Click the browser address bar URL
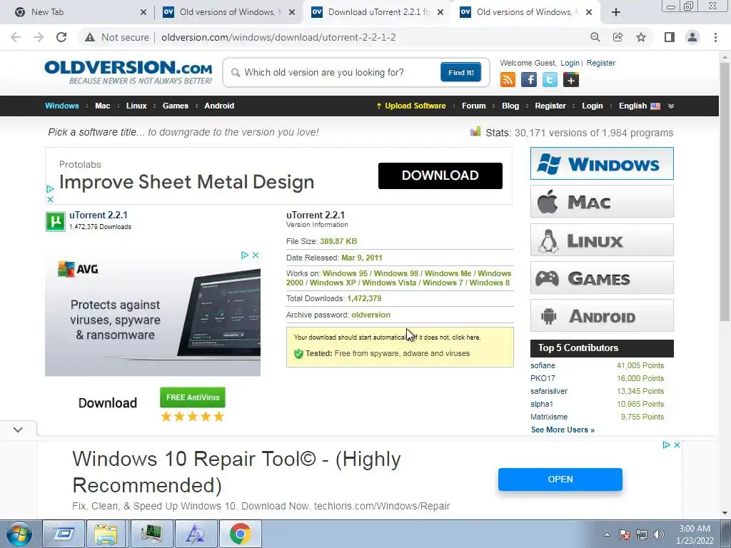This screenshot has height=548, width=731. (278, 37)
